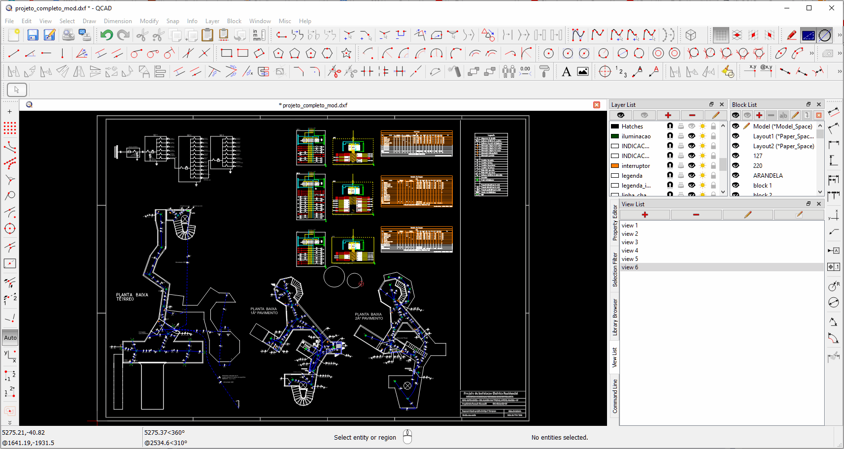
Task: Toggle the Auto snap button
Action: click(10, 338)
